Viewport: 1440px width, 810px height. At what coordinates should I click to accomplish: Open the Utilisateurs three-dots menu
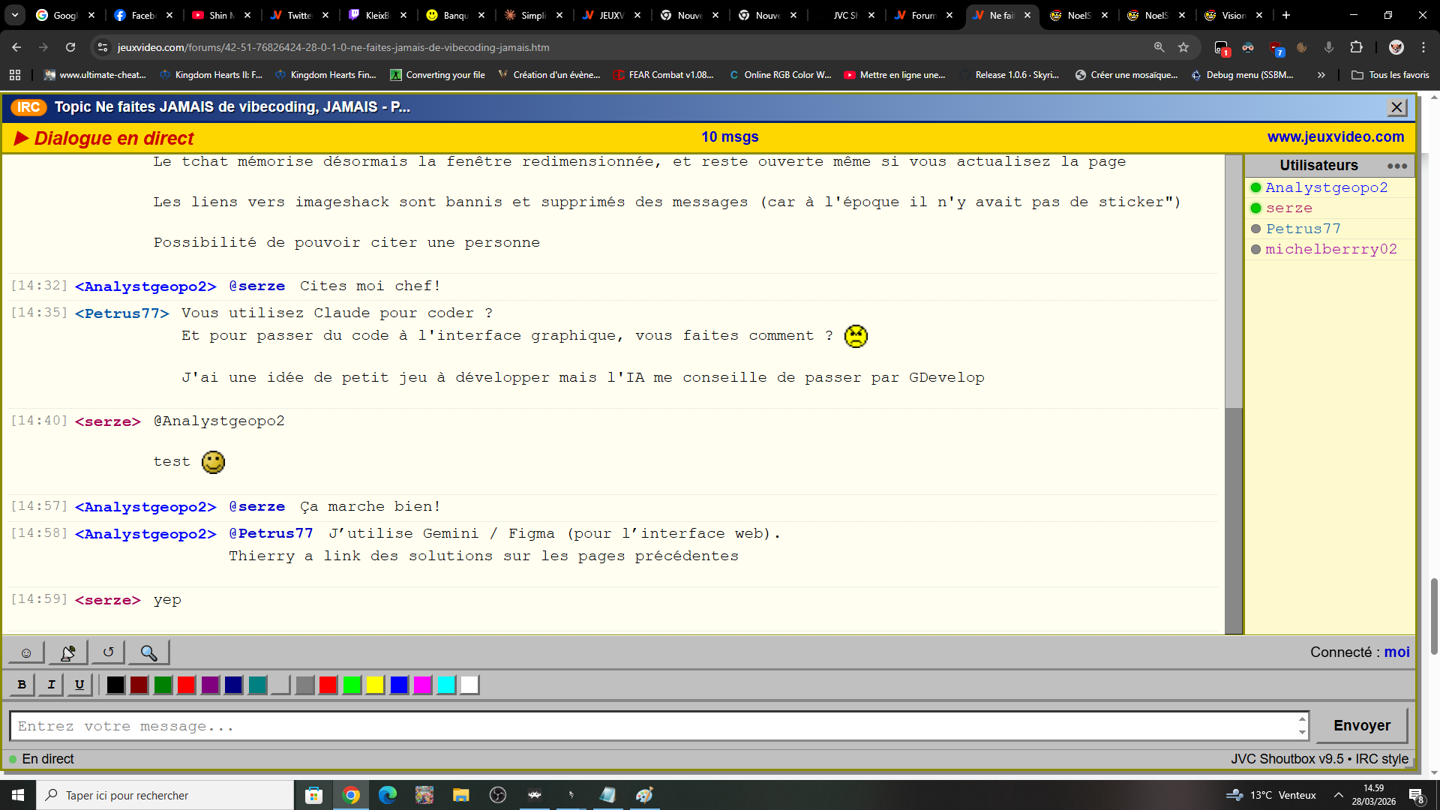pyautogui.click(x=1396, y=166)
